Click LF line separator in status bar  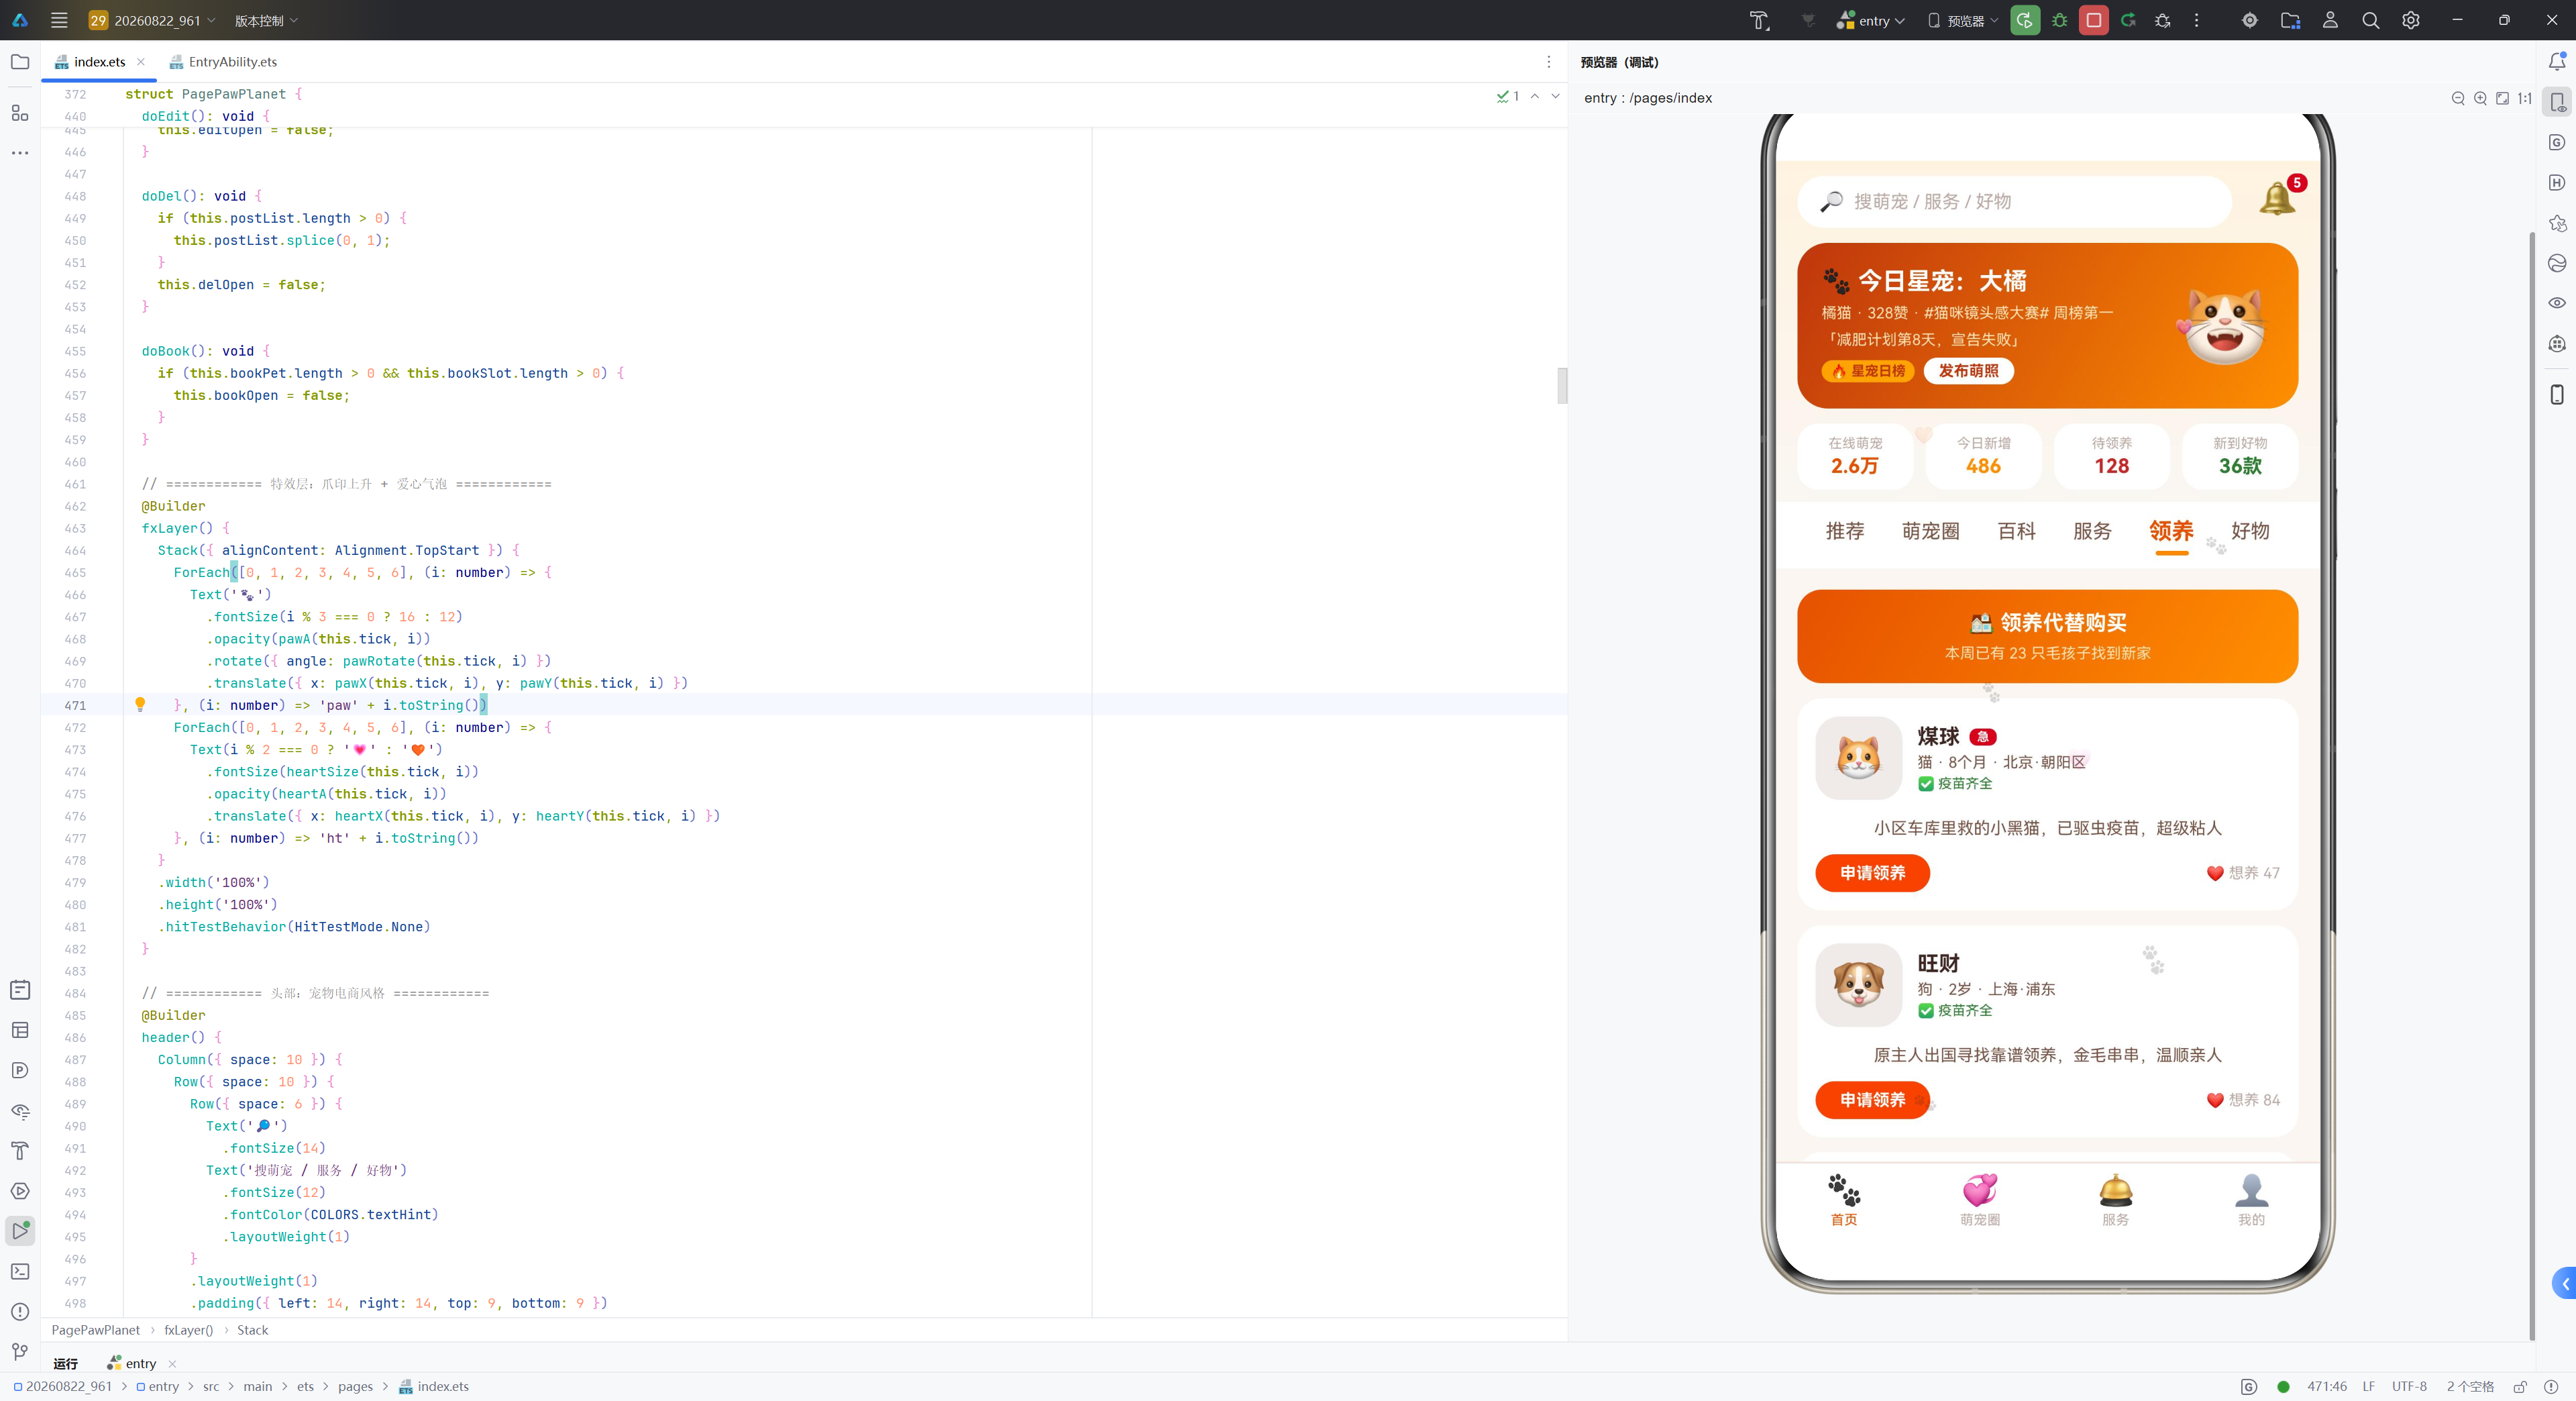coord(2368,1387)
